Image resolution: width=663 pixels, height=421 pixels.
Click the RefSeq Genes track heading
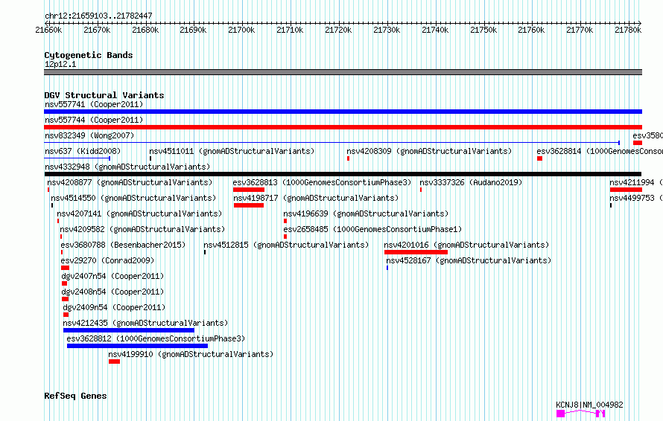point(75,396)
